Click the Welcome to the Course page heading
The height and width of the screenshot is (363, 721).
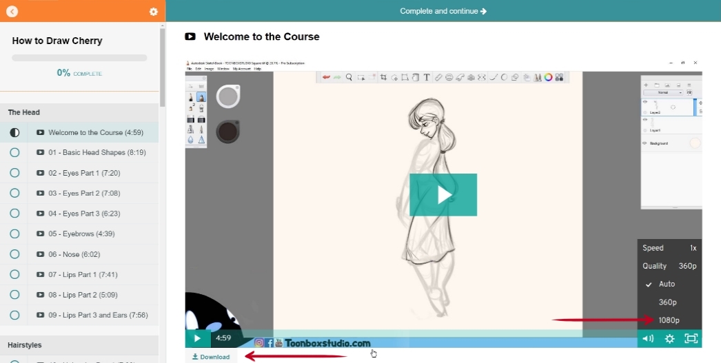click(262, 37)
